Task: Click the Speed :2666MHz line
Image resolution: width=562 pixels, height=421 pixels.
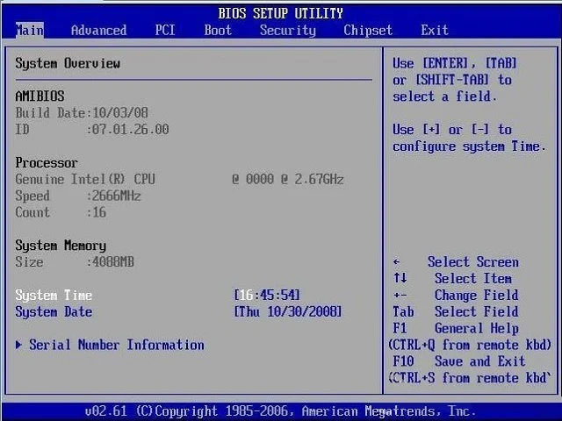Action: (78, 196)
